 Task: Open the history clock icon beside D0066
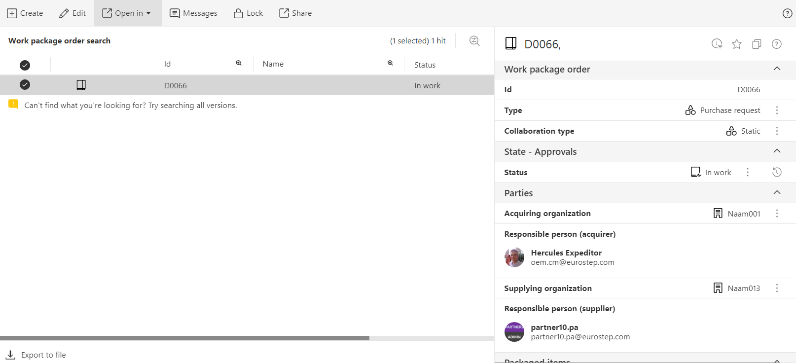point(717,44)
